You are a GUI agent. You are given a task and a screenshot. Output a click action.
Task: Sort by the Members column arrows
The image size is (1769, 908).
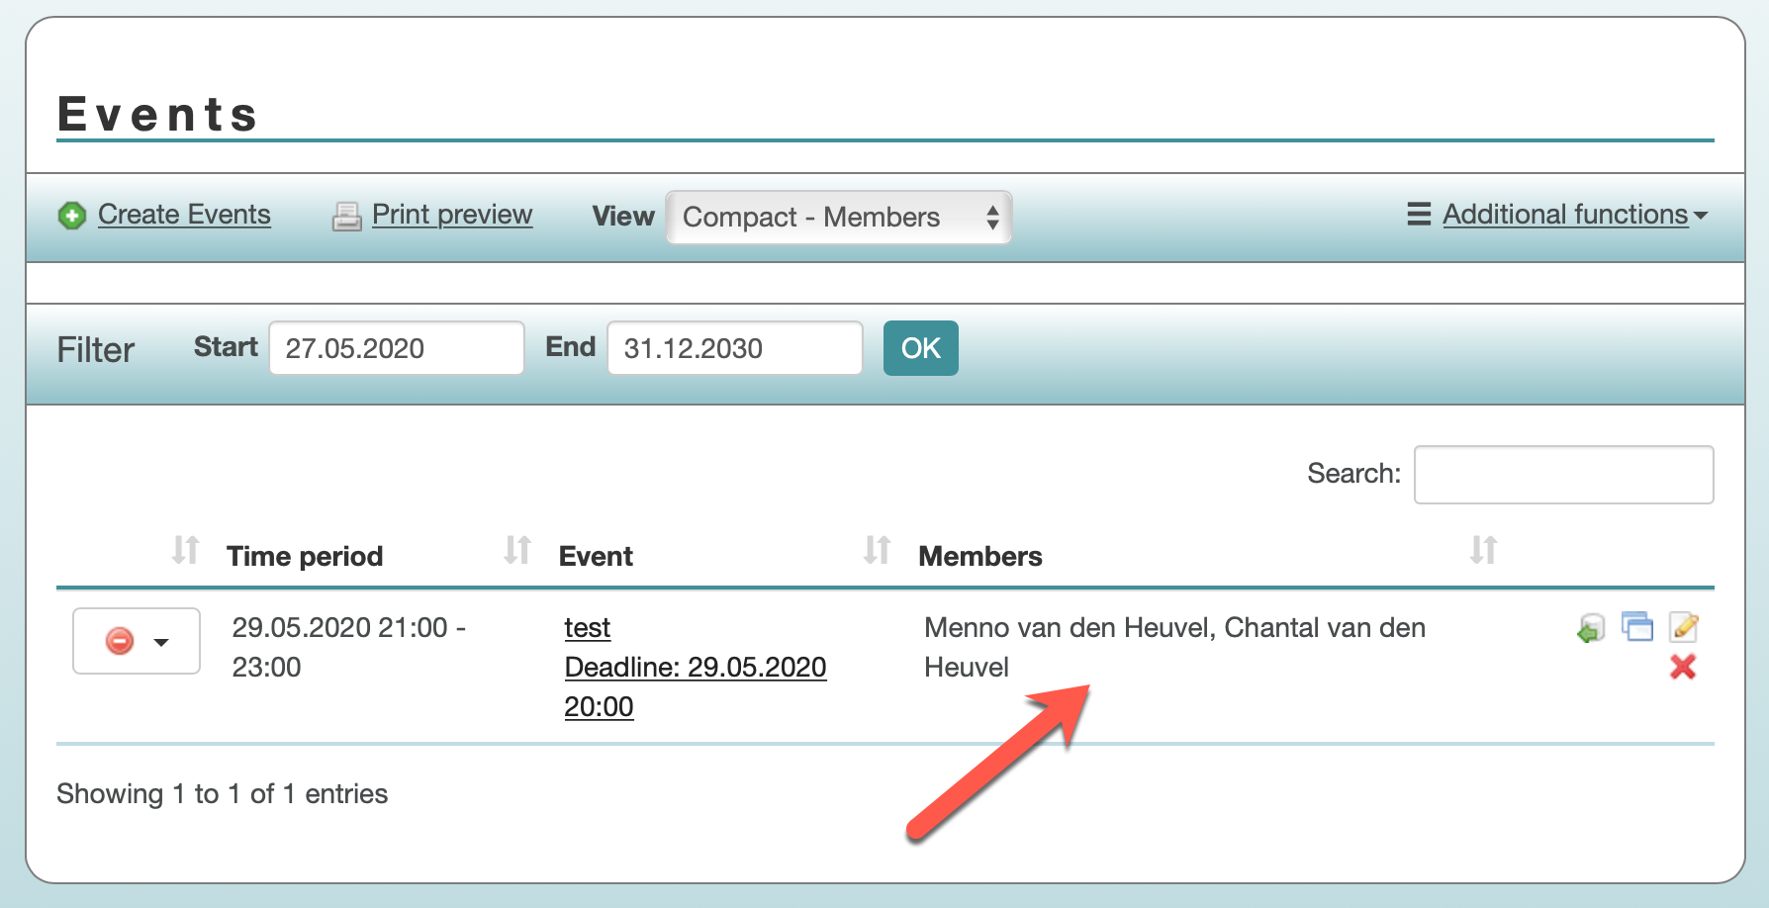[877, 550]
